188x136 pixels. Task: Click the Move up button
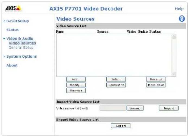tap(156, 79)
